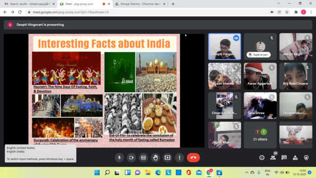Mute the microphone in Meet controls
Viewport: 316px width, 178px height.
coord(119,157)
